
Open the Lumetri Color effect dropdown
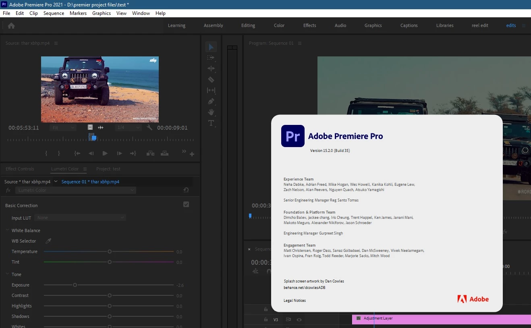(x=76, y=190)
